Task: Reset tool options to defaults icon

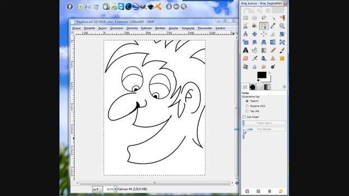Action: tap(281, 191)
